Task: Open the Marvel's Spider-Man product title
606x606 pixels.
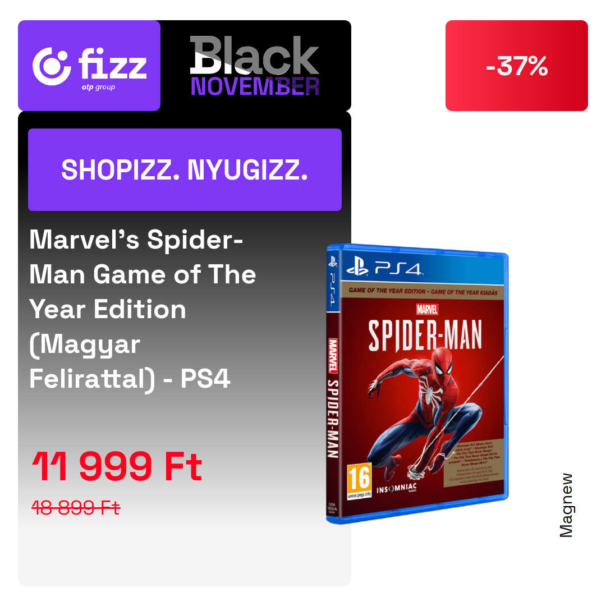Action: (x=143, y=309)
